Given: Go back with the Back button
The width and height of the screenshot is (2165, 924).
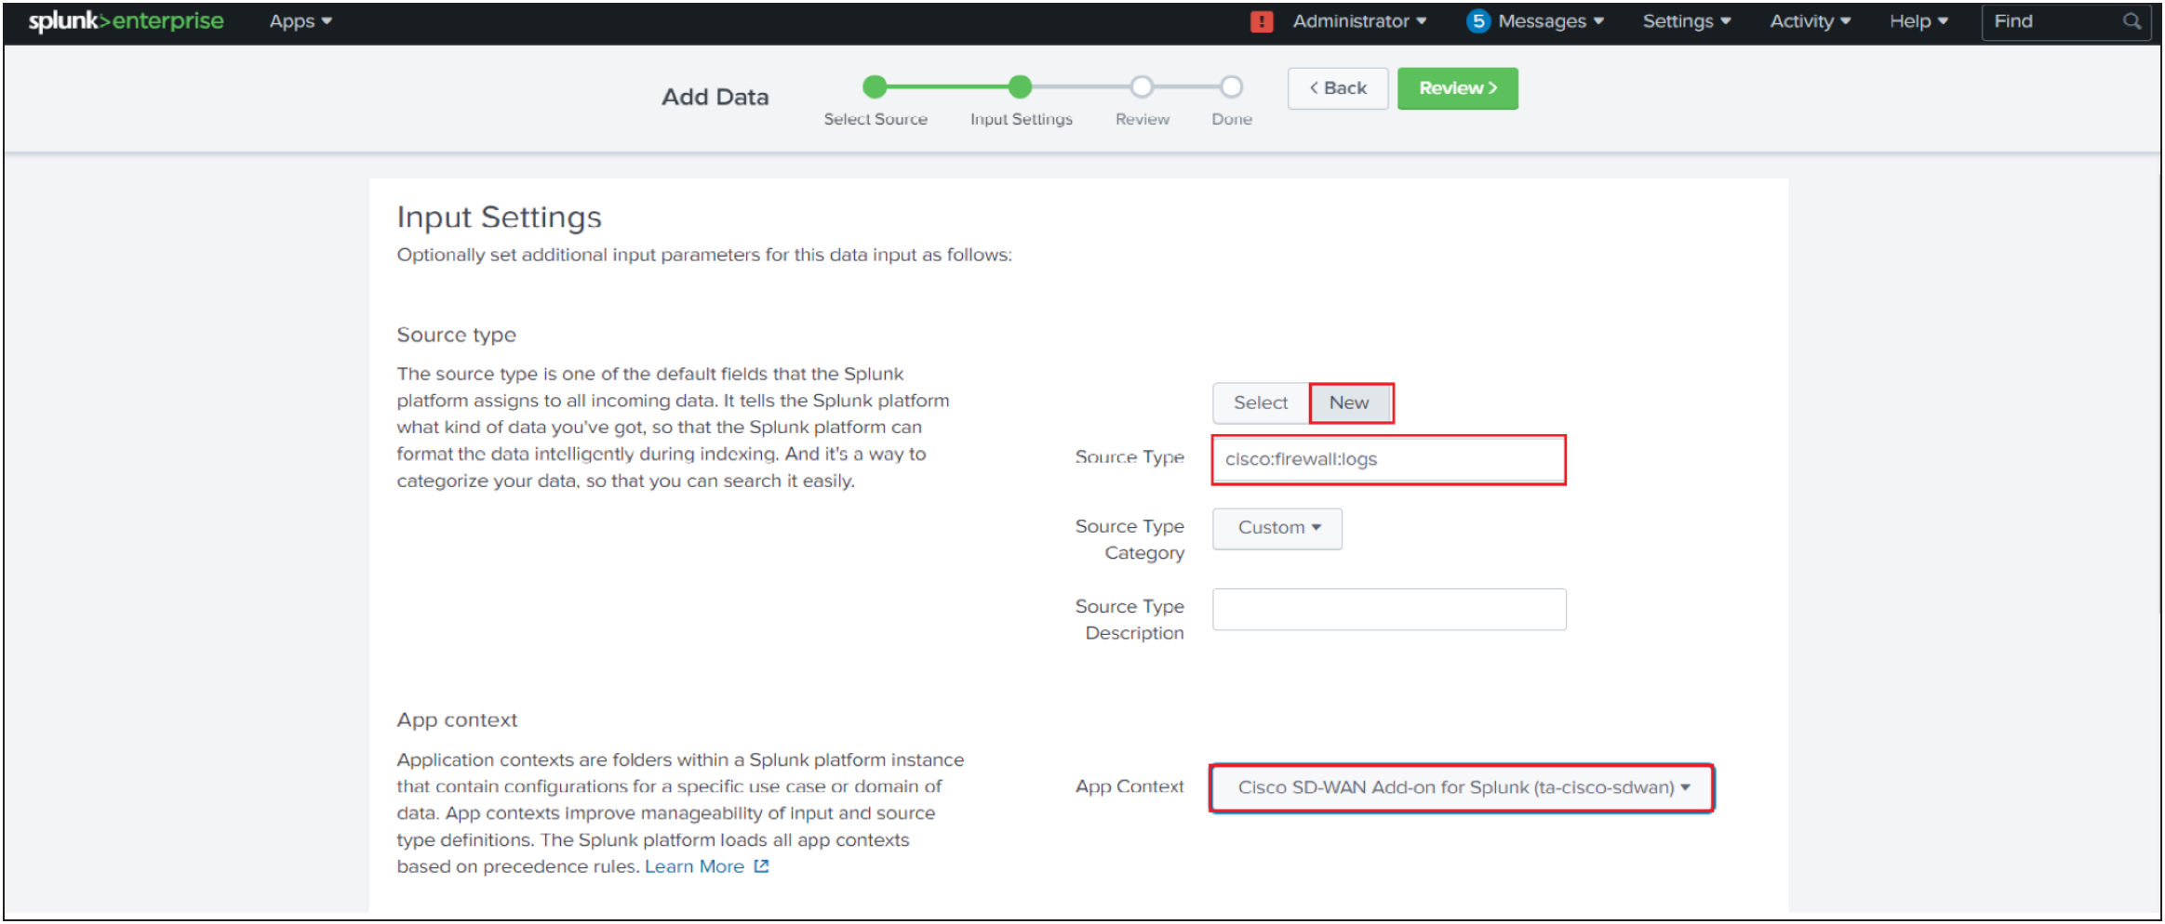Looking at the screenshot, I should 1338,88.
